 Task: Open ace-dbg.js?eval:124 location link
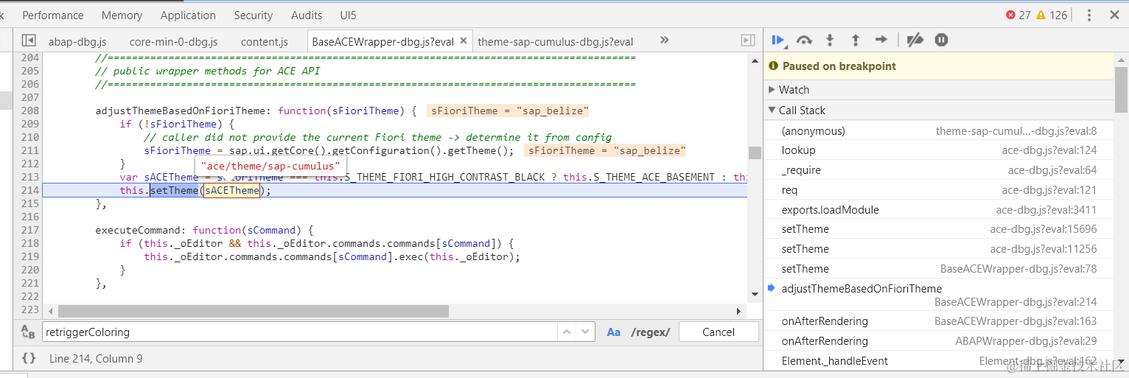[x=1049, y=150]
